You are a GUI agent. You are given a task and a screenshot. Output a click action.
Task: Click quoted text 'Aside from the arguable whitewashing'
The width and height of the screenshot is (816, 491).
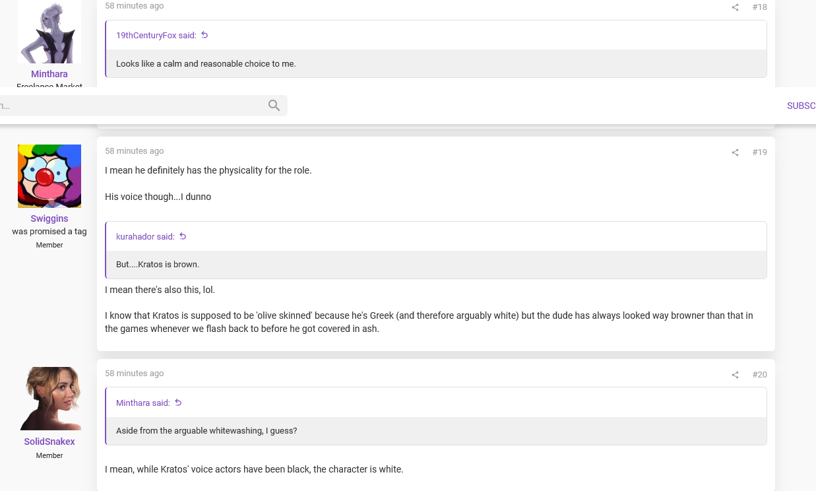pos(206,431)
